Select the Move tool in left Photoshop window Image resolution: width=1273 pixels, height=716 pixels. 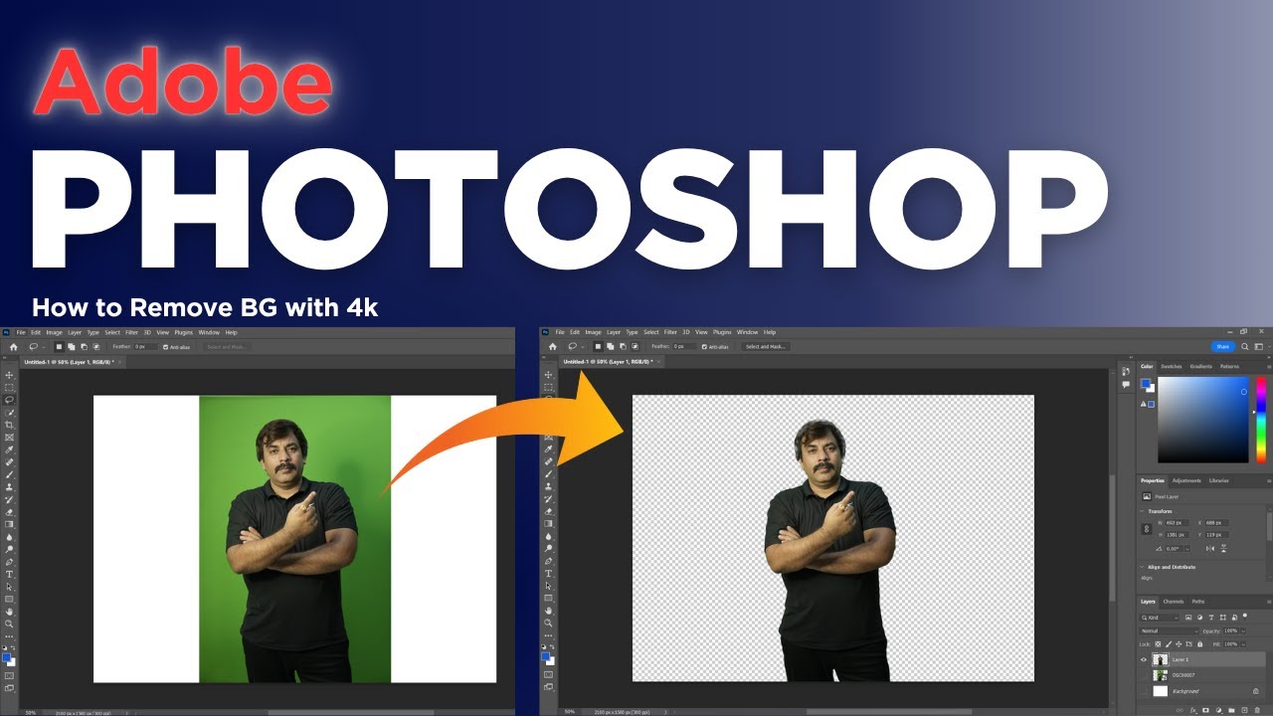tap(9, 375)
